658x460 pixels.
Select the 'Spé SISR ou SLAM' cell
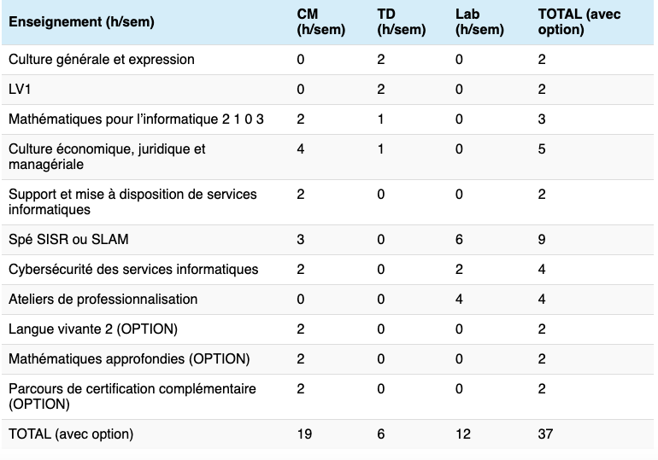68,240
